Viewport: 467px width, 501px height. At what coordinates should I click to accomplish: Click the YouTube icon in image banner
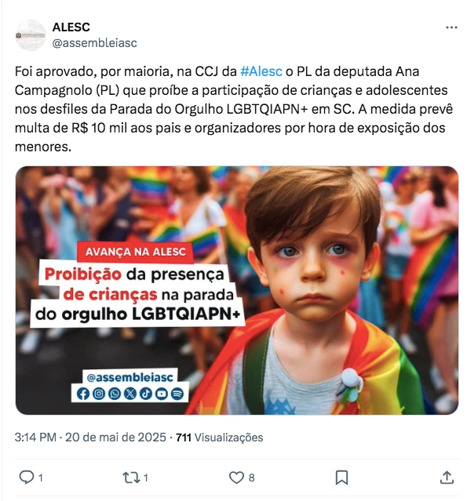pos(161,394)
